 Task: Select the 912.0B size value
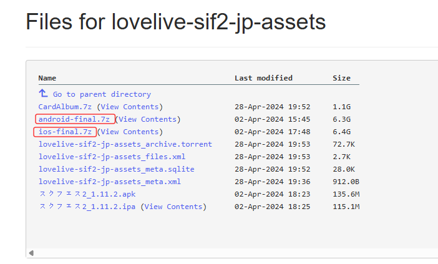tap(346, 182)
